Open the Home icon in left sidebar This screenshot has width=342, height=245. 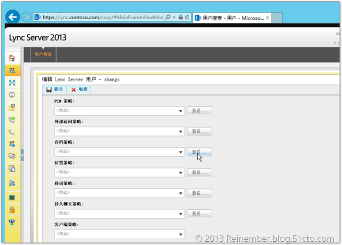click(x=12, y=58)
